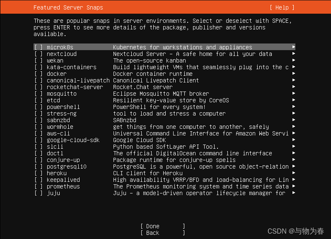Toggle the stress-ng snap checkbox
The height and width of the screenshot is (239, 331).
point(39,113)
